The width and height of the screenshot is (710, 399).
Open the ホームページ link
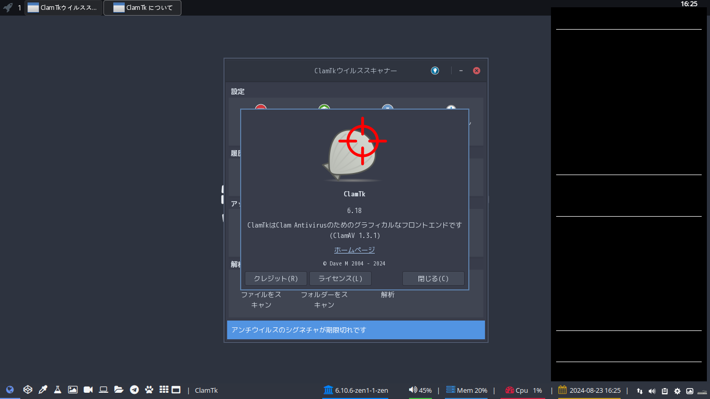tap(354, 249)
